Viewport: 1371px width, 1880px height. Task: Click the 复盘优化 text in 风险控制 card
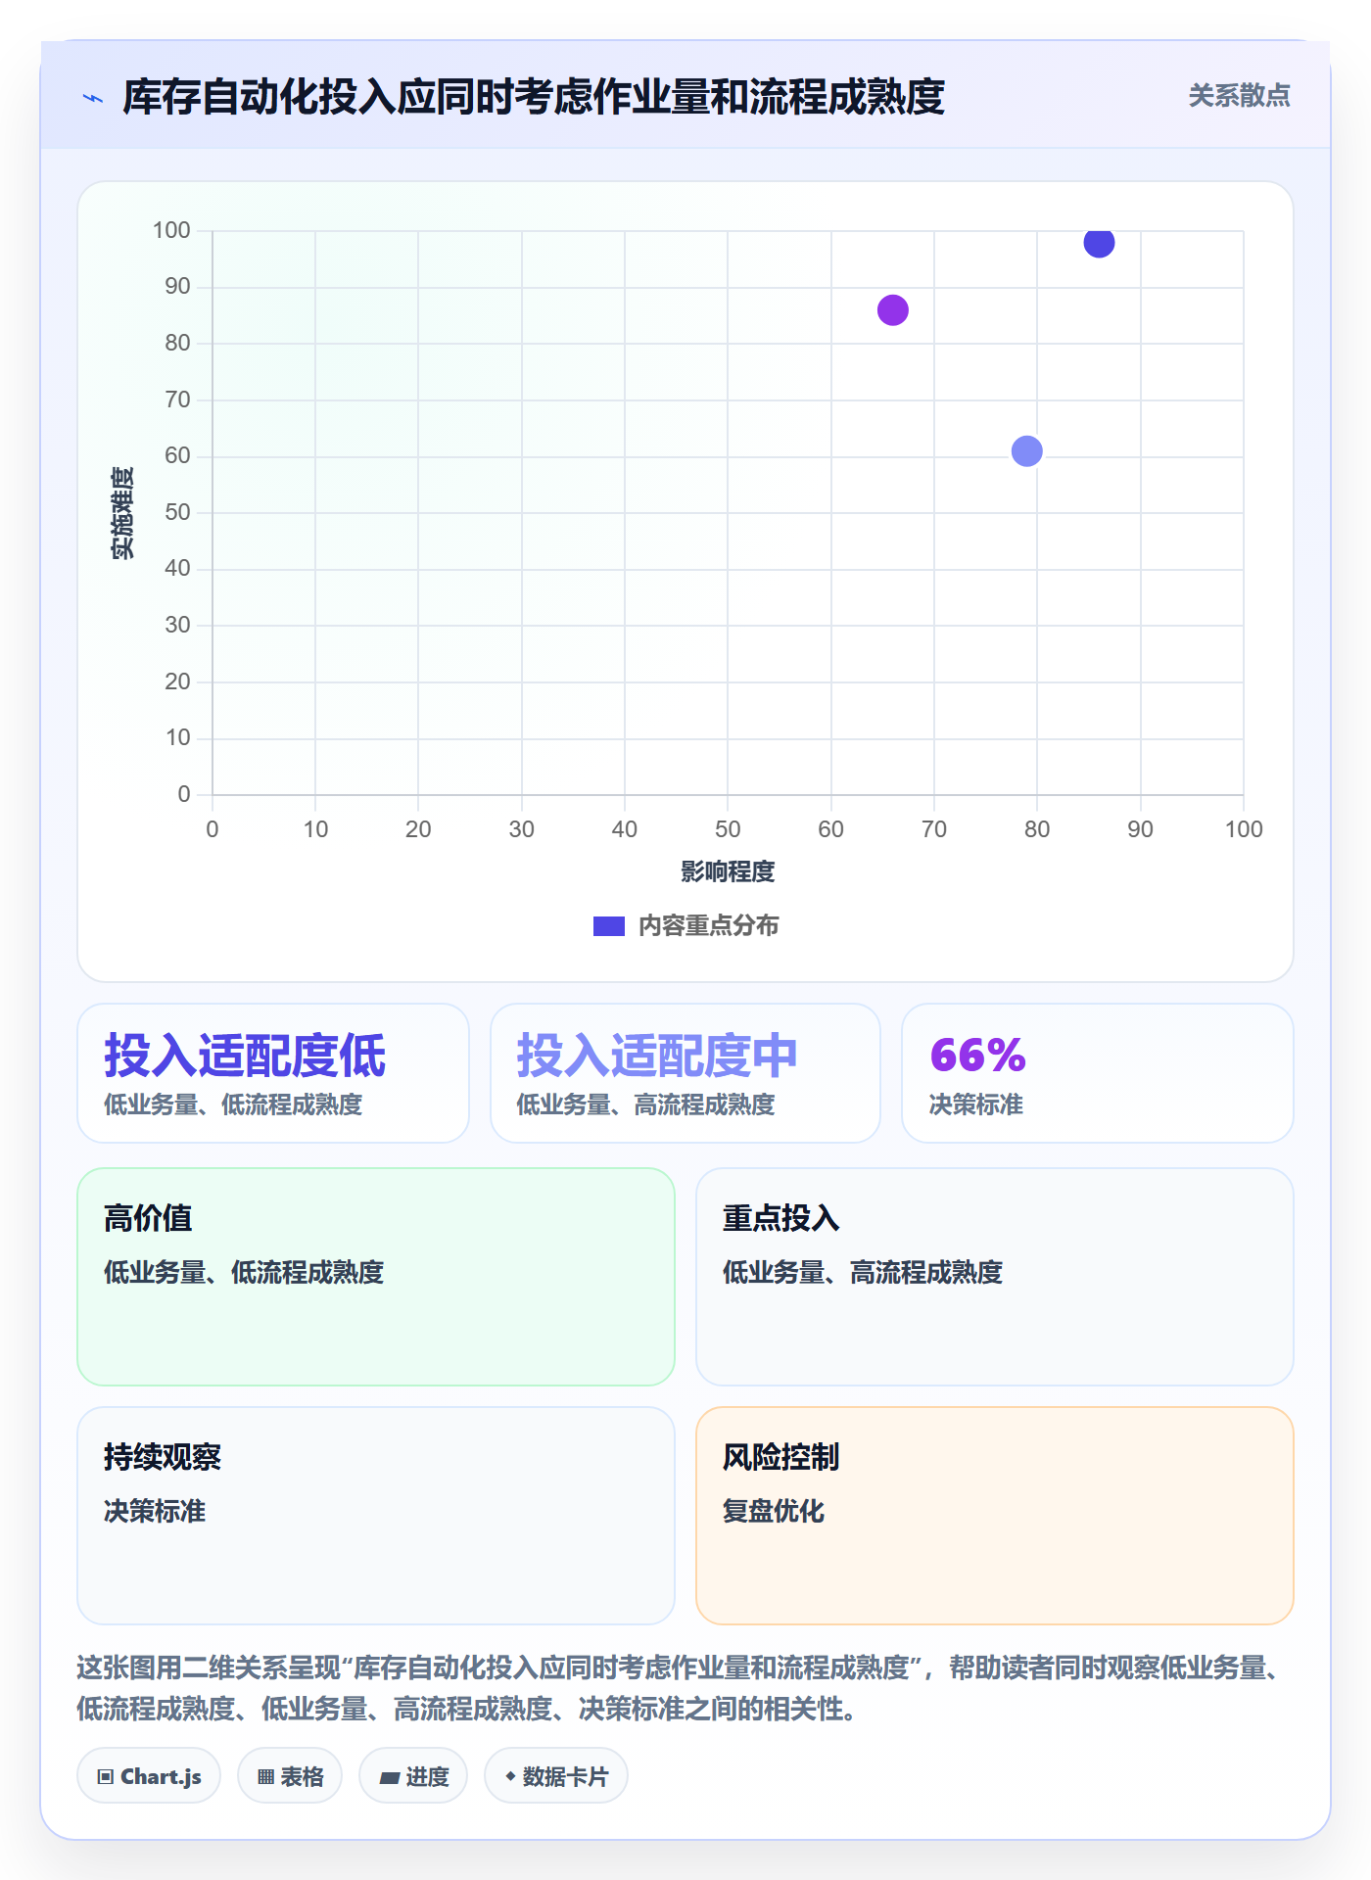pyautogui.click(x=774, y=1511)
